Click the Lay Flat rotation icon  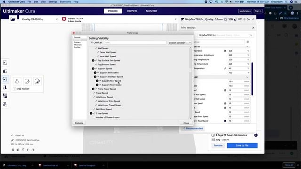pos(27,81)
